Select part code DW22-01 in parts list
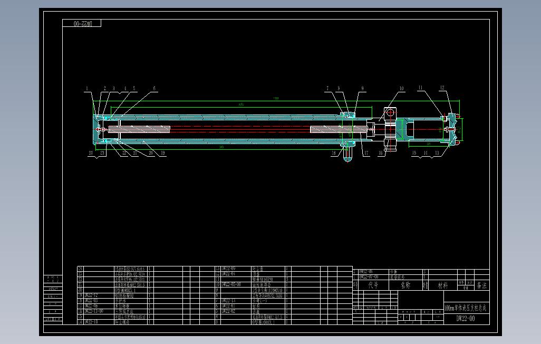Image resolution: width=541 pixels, height=344 pixels. [228, 306]
